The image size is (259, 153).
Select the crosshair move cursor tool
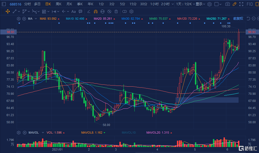(7, 11)
